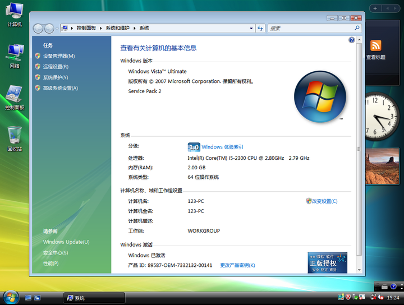Select 控制面板 in the address breadcrumb
Image resolution: width=404 pixels, height=305 pixels.
coord(86,28)
